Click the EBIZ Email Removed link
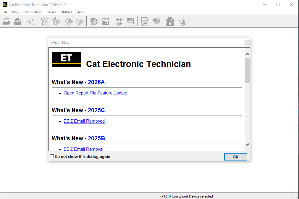The height and width of the screenshot is (199, 299). [x=84, y=121]
